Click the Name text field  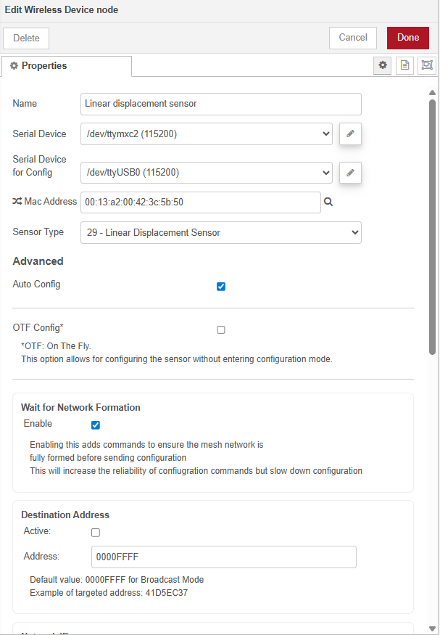221,104
